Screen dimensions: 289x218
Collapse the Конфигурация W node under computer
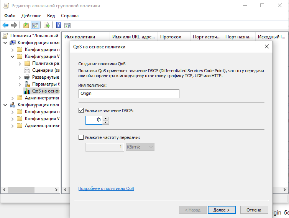tap(12, 56)
